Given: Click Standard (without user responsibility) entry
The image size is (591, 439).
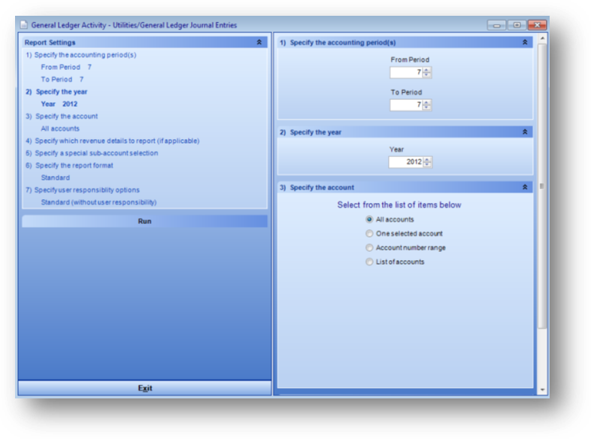Looking at the screenshot, I should (98, 202).
